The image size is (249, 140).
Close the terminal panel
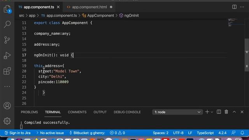pos(242,112)
